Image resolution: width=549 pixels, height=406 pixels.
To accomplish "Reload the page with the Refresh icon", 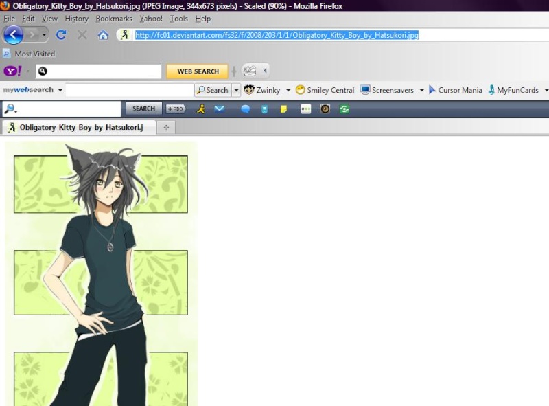I will (61, 35).
